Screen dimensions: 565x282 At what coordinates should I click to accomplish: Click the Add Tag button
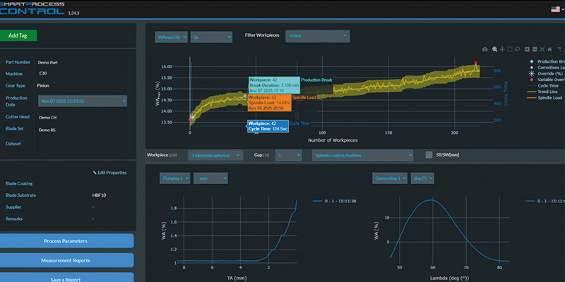tap(18, 36)
